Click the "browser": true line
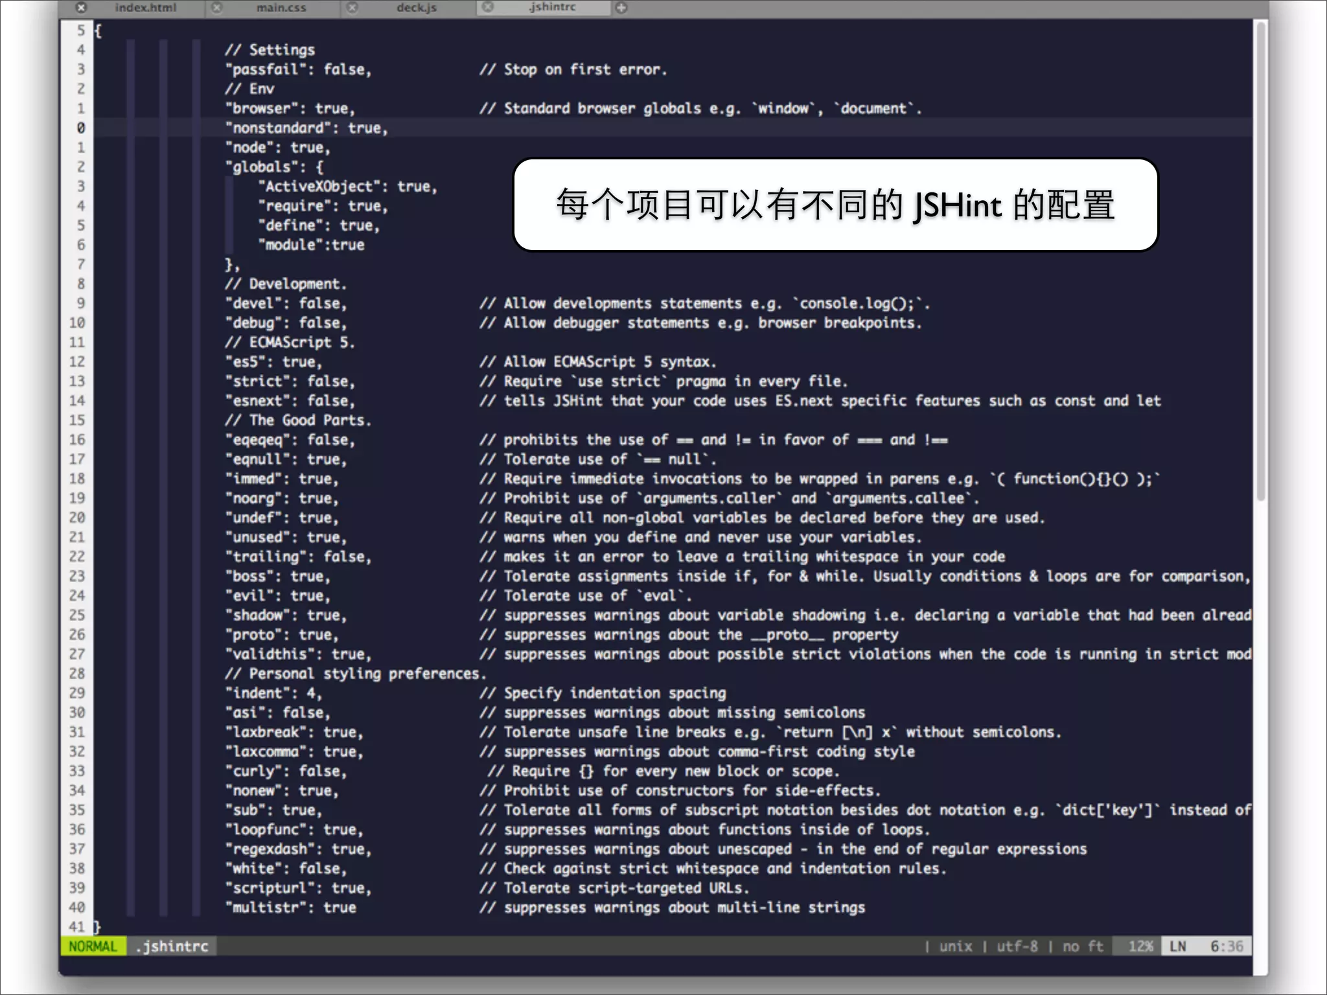This screenshot has width=1327, height=995. [x=290, y=108]
